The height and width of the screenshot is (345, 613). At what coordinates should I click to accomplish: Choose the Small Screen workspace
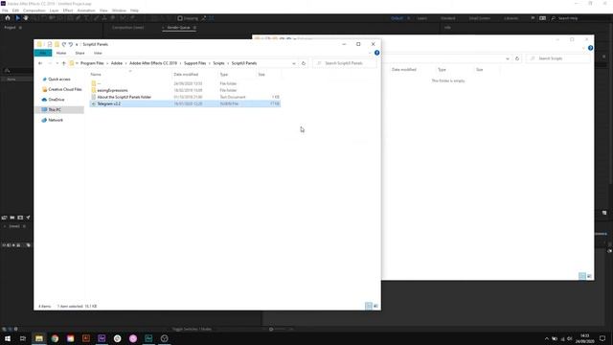(479, 18)
